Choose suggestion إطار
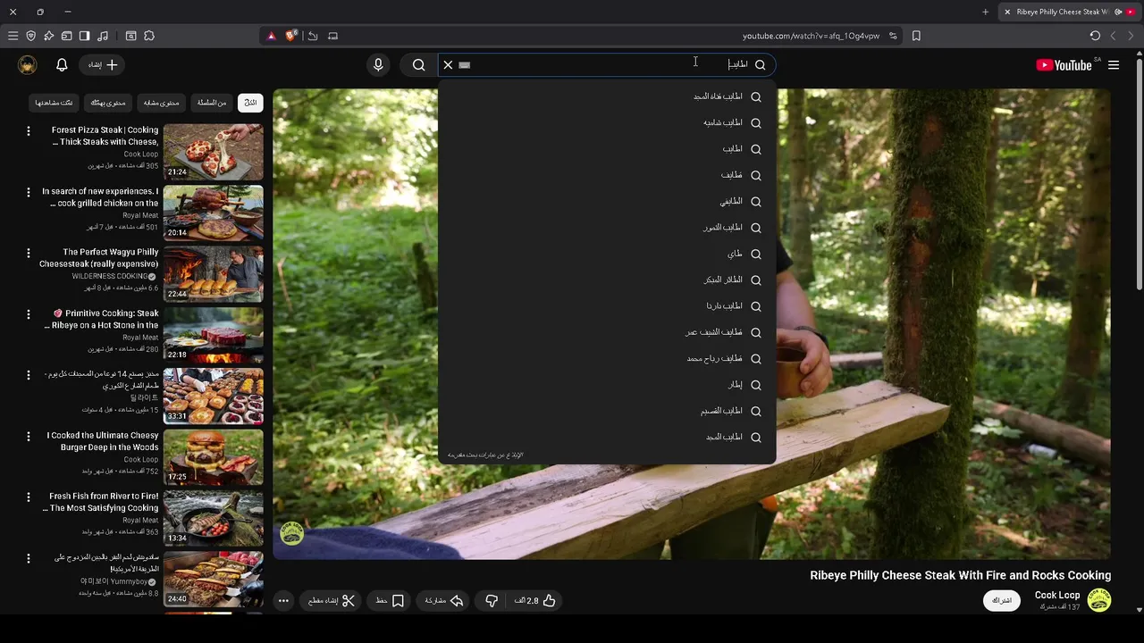The width and height of the screenshot is (1144, 643). [607, 385]
